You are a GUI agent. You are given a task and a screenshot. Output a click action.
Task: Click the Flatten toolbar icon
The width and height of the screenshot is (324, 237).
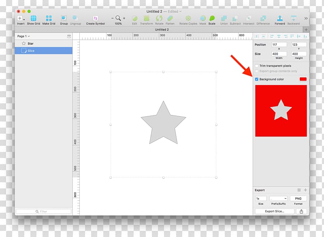[170, 18]
